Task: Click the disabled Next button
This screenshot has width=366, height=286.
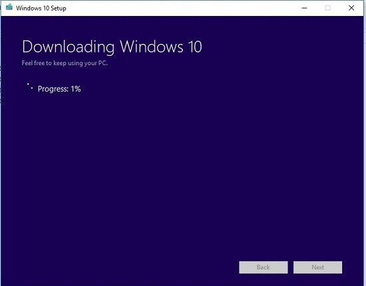Action: 317,267
